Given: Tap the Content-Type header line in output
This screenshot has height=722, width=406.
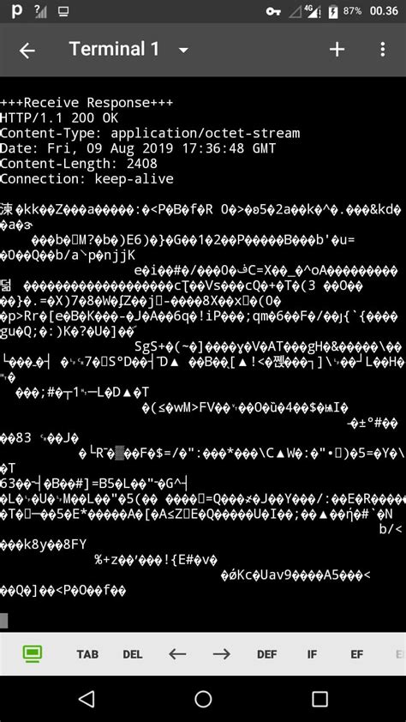Looking at the screenshot, I should pyautogui.click(x=150, y=134).
